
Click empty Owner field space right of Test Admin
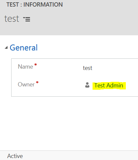coord(132,85)
